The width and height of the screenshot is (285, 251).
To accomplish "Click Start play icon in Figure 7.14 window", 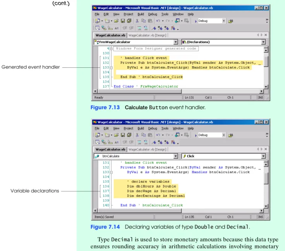I will pos(196,135).
